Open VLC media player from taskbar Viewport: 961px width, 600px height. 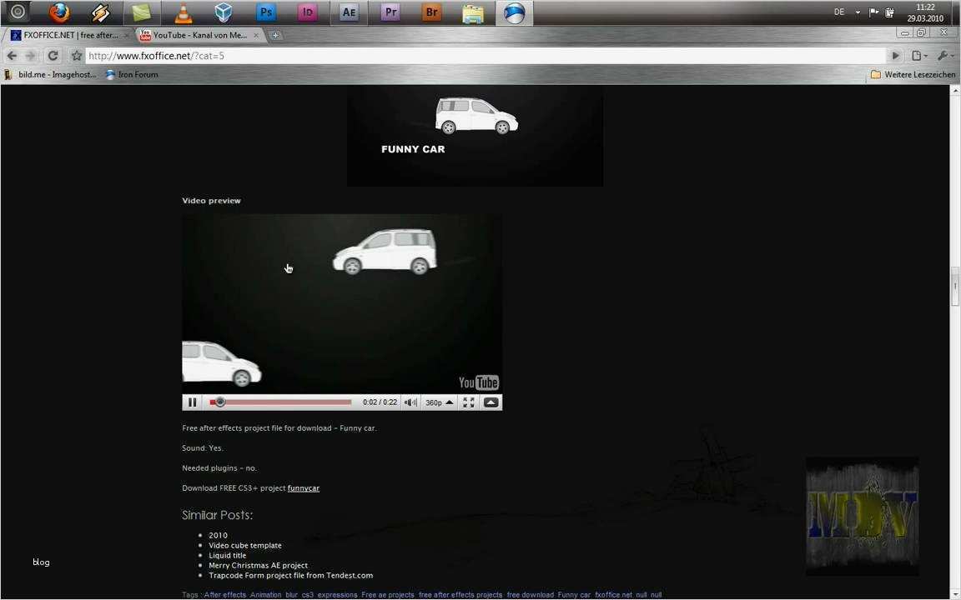183,12
